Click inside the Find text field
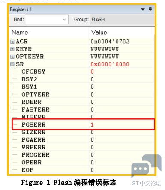Screen dimensions: 165x190 pos(44,19)
